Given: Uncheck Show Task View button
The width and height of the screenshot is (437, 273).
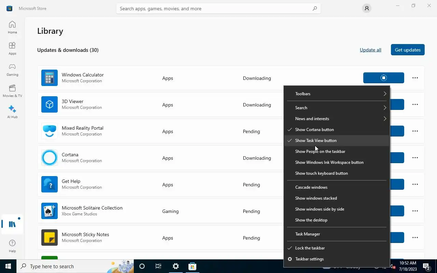Looking at the screenshot, I should click(x=337, y=140).
